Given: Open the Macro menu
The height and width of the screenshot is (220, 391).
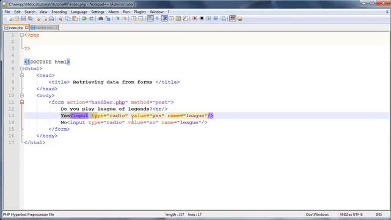Looking at the screenshot, I should (x=114, y=12).
